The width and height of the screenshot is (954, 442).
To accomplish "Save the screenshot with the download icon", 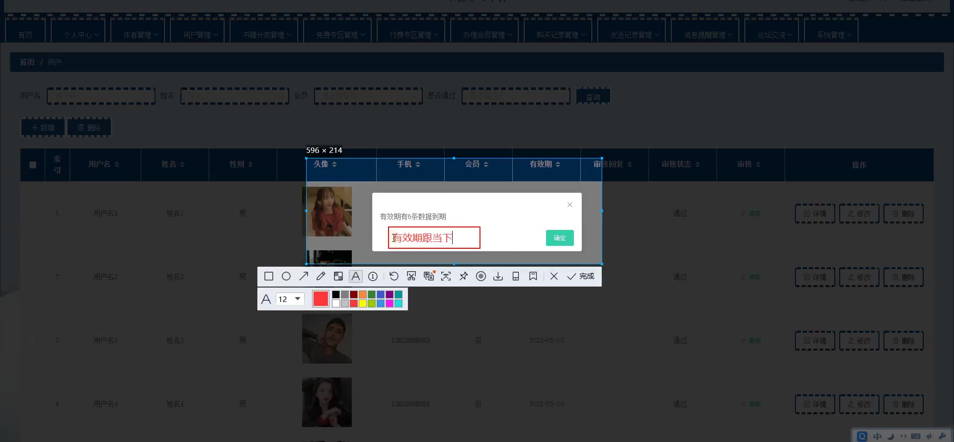I will [498, 276].
